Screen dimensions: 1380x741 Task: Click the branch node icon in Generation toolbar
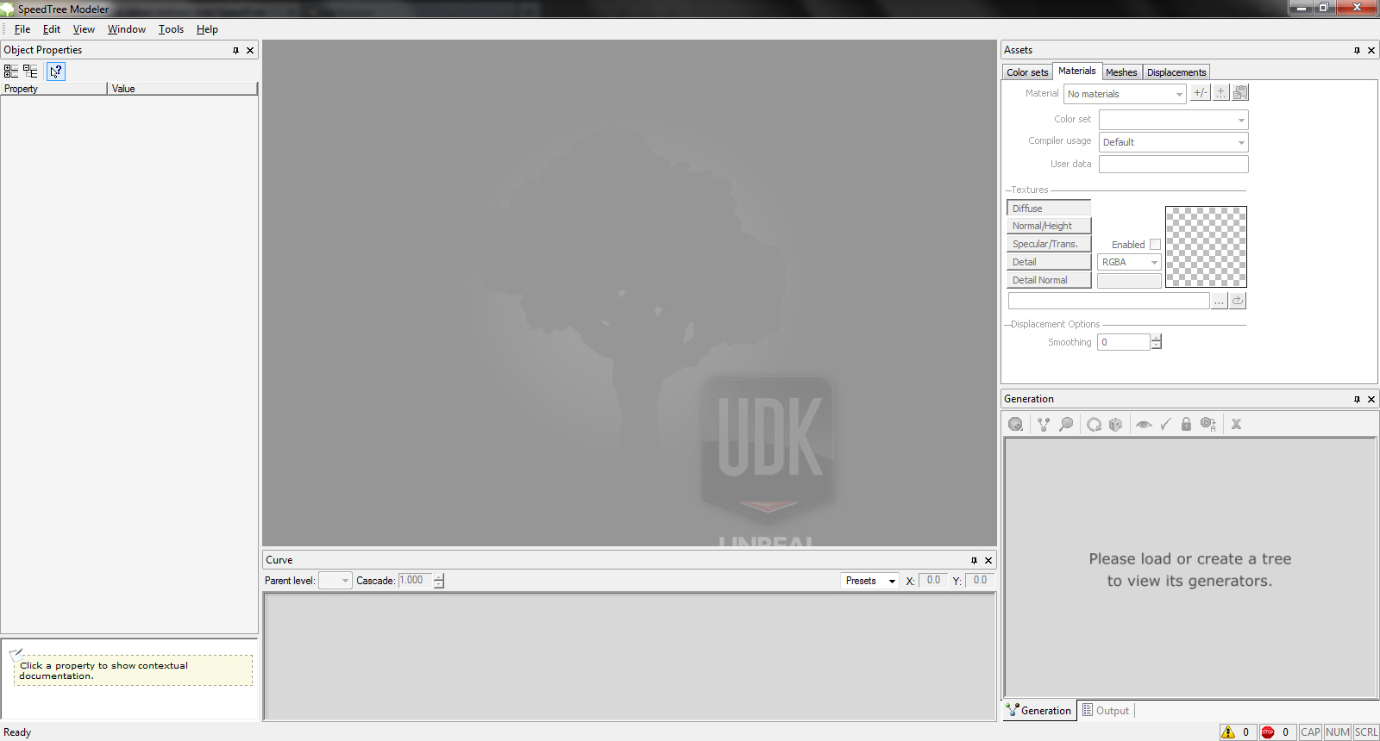click(1044, 424)
